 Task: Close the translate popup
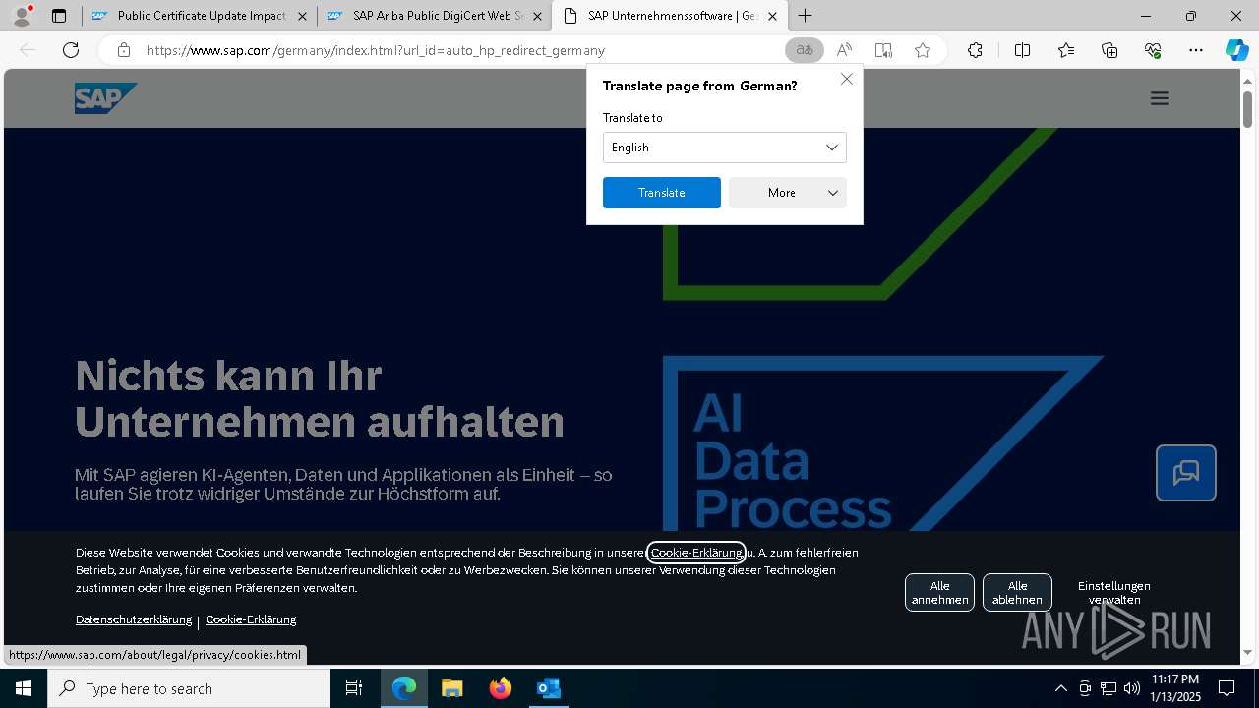point(846,79)
